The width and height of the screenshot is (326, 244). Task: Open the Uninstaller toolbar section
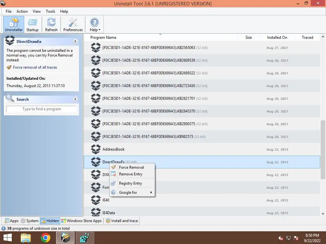point(14,24)
